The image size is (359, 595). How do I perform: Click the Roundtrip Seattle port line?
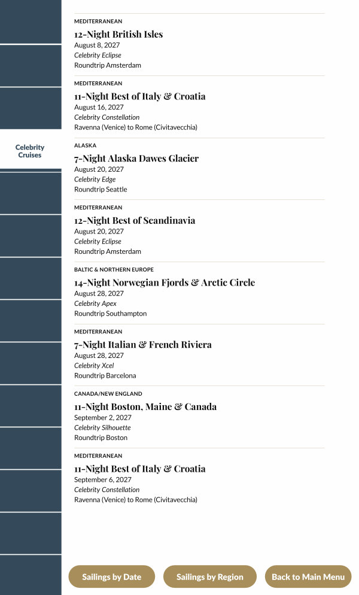coord(101,189)
